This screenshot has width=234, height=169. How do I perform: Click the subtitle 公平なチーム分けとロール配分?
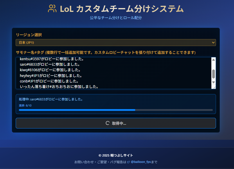pos(116,18)
